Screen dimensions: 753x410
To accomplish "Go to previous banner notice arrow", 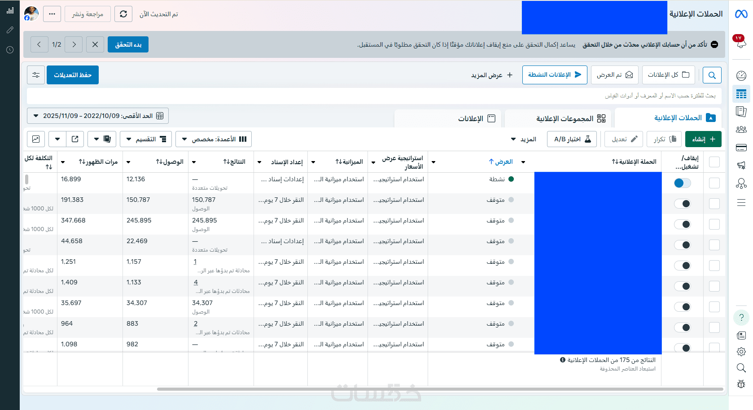I will pos(39,44).
